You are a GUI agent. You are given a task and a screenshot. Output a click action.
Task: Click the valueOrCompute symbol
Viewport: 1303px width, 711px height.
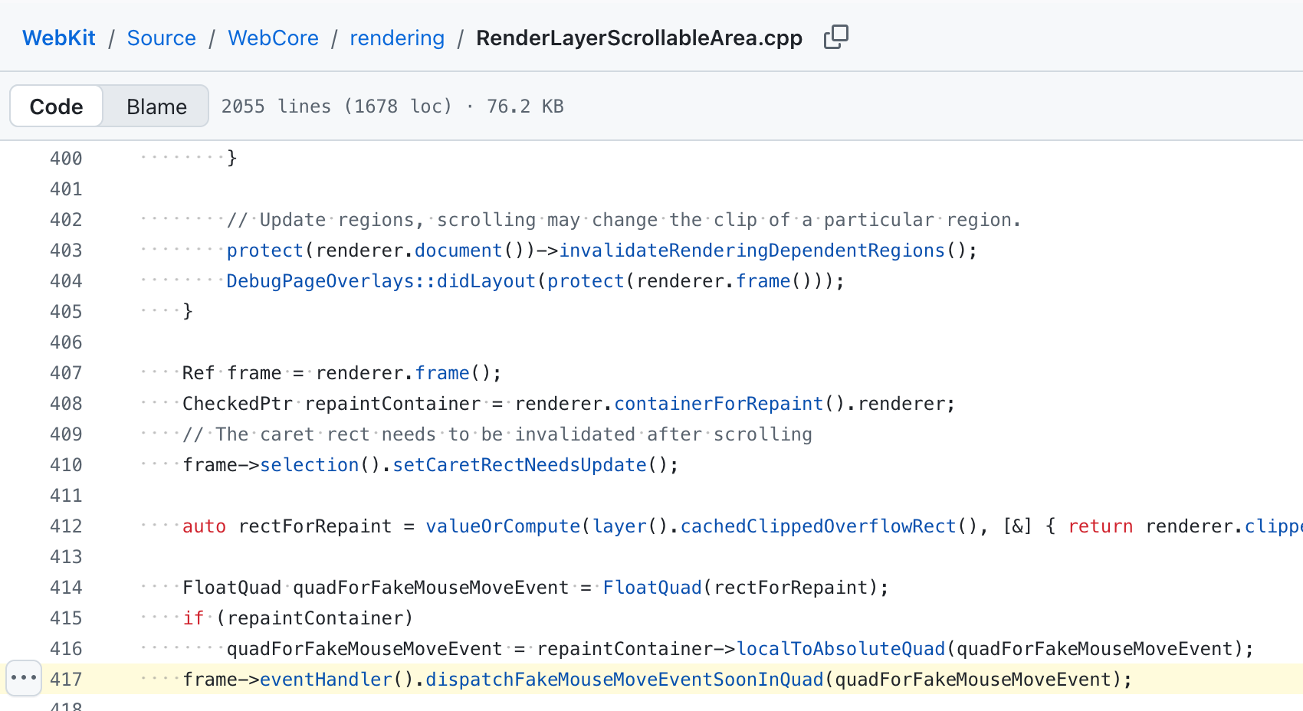click(x=504, y=526)
